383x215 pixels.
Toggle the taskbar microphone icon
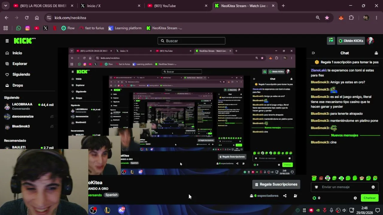click(331, 210)
